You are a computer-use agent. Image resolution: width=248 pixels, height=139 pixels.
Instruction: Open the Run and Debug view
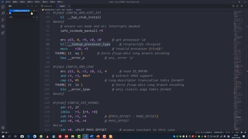[3, 26]
